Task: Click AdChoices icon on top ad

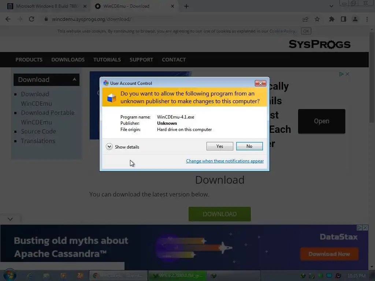Action: coord(341,74)
